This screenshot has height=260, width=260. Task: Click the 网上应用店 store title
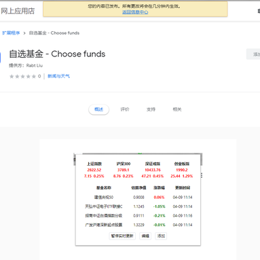pos(18,11)
